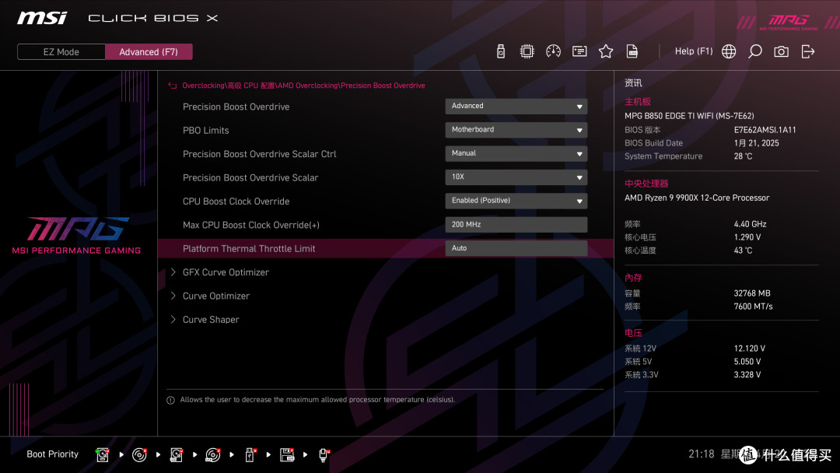
Task: Click the info icon beside help text
Action: pos(170,400)
